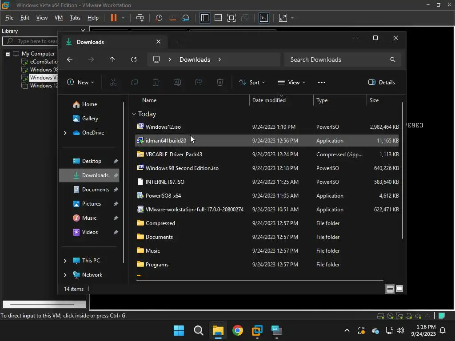Open the File menu in VMware
This screenshot has height=341, width=455.
(x=9, y=18)
